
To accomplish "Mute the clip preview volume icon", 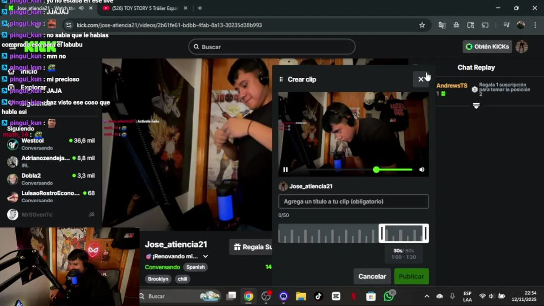I will point(422,170).
